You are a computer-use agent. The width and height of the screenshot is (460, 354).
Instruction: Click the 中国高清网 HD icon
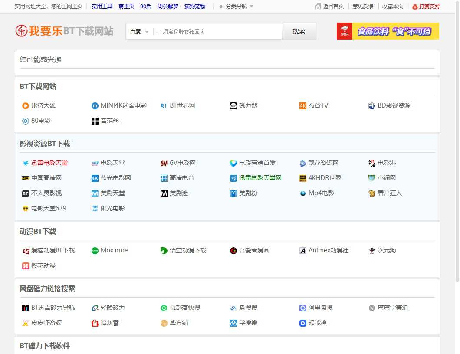pos(26,178)
